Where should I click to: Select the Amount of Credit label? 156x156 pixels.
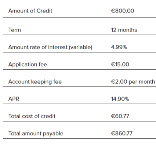[30, 11]
